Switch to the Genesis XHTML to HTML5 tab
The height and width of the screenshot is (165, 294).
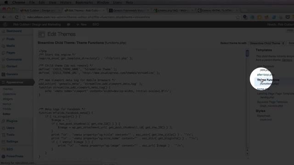pos(217,11)
